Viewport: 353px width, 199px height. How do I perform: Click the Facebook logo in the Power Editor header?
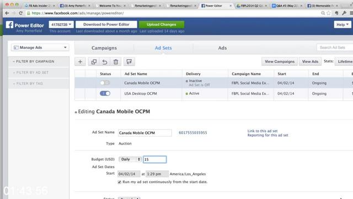click(9, 24)
